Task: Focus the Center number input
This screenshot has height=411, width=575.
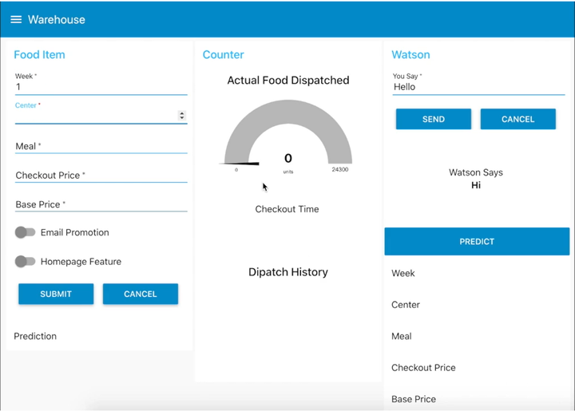Action: click(94, 117)
